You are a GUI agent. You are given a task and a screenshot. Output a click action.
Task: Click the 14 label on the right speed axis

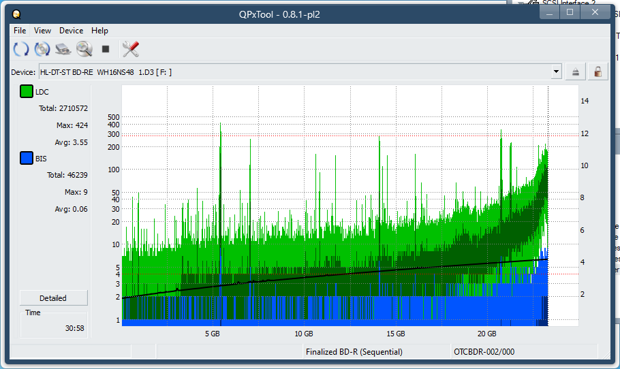click(585, 101)
